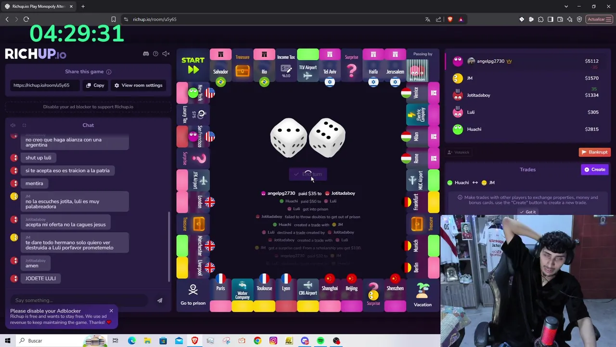Open the Treasure chest tile near Salvador
The width and height of the screenshot is (616, 347).
pos(243,66)
